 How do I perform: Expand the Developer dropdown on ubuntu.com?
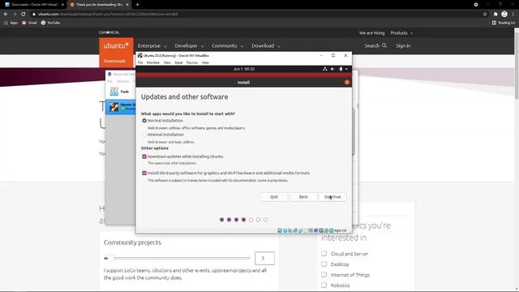point(189,45)
